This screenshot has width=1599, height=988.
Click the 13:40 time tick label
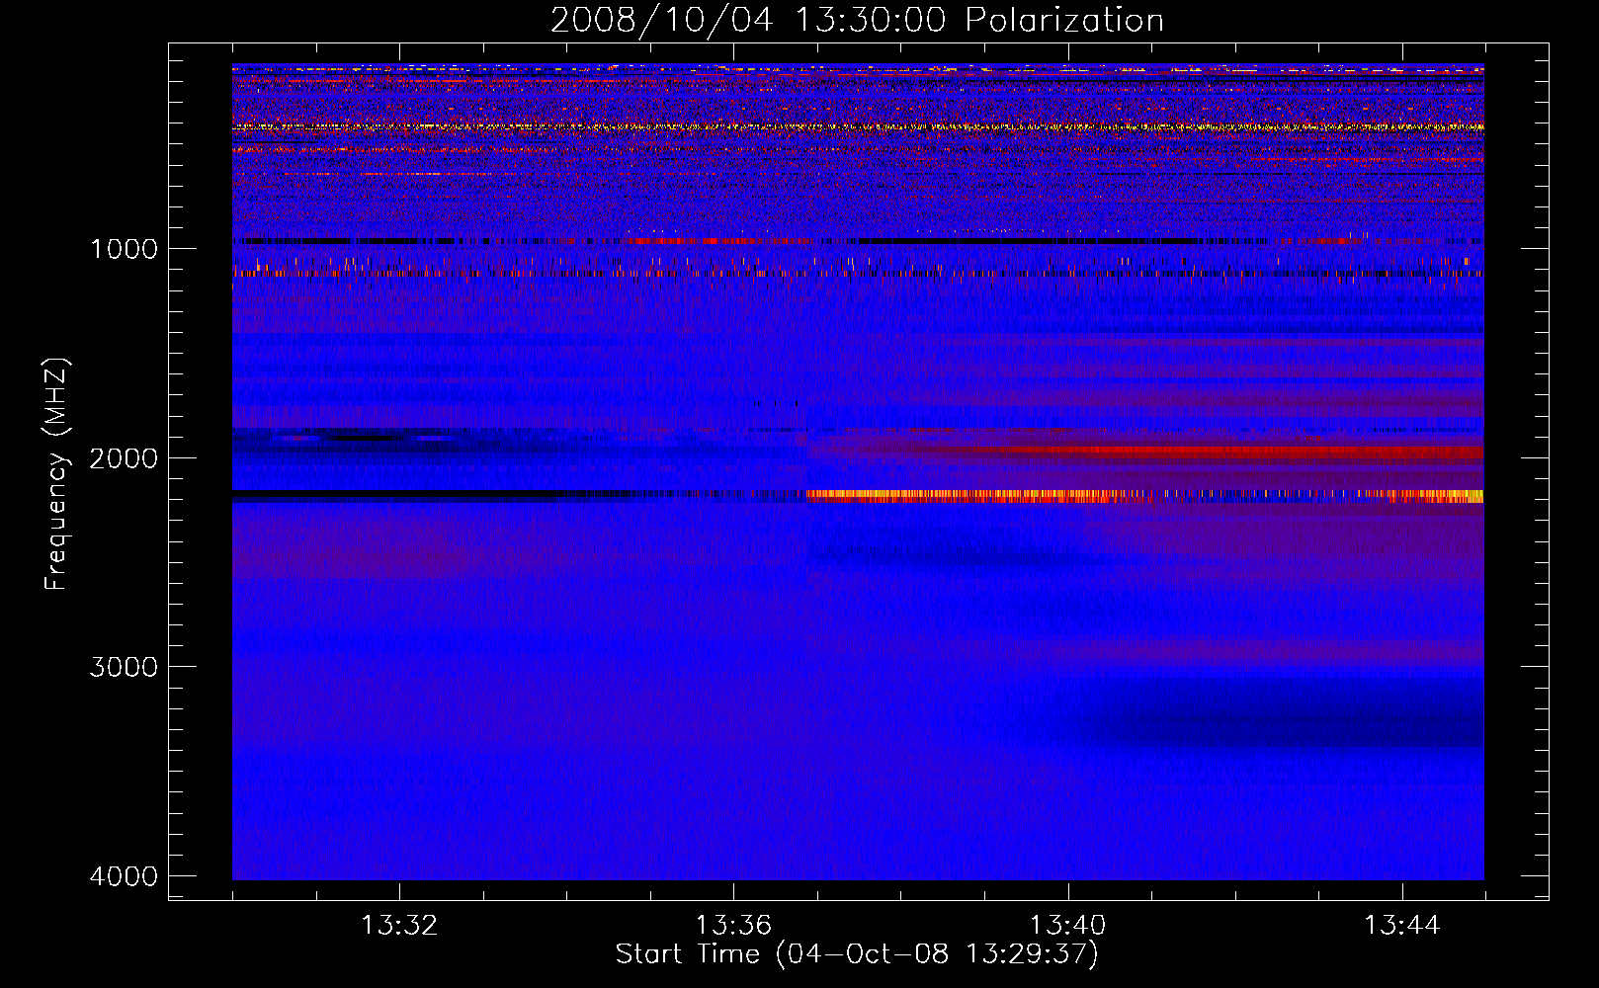pyautogui.click(x=1067, y=926)
